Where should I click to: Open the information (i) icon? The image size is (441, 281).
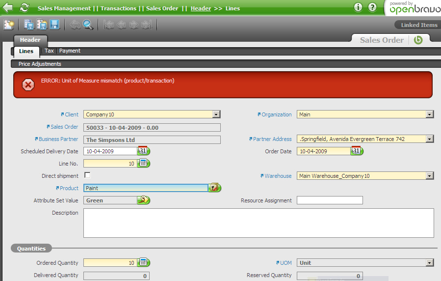[x=358, y=7]
